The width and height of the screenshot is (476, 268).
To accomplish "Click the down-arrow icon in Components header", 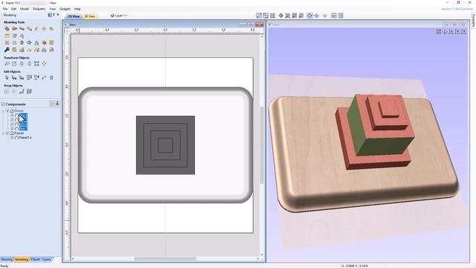I will tap(57, 104).
